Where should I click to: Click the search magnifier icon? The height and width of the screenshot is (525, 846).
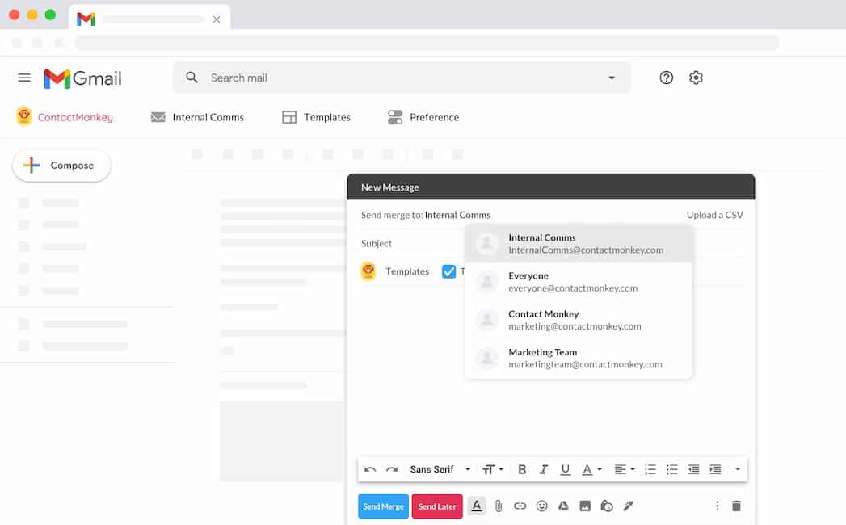192,78
